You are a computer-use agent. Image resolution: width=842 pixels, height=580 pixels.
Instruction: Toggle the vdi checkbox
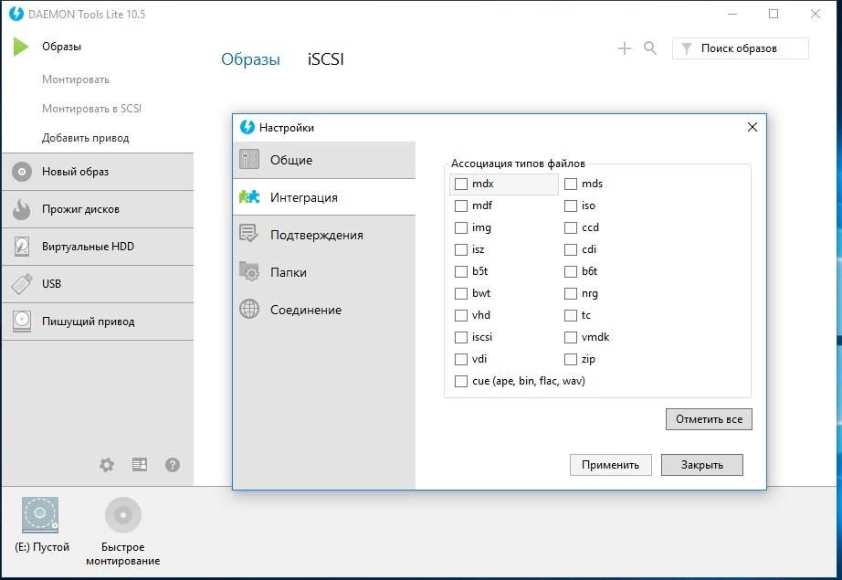(461, 359)
